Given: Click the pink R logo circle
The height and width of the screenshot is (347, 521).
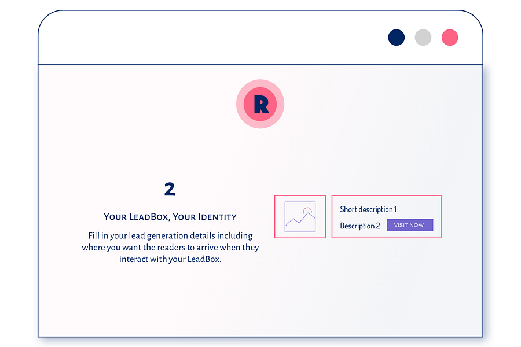Looking at the screenshot, I should [260, 104].
